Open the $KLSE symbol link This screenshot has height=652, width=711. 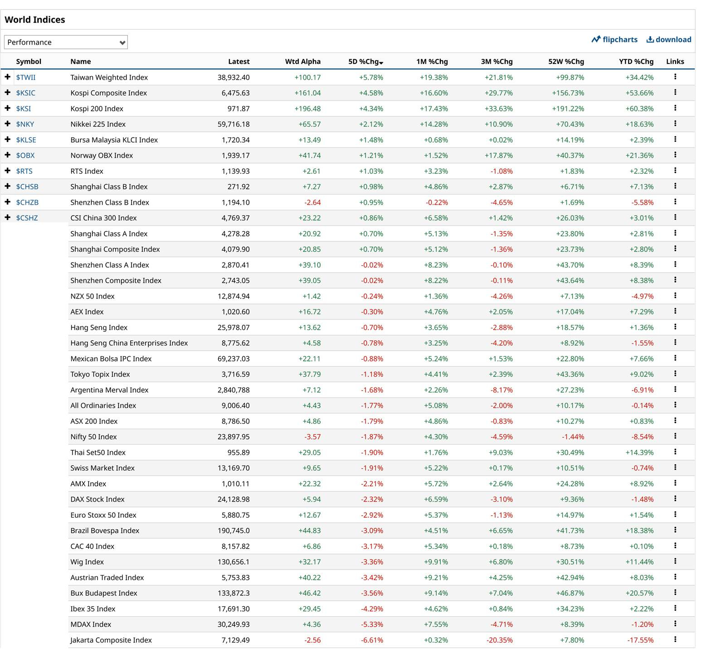[x=26, y=140]
